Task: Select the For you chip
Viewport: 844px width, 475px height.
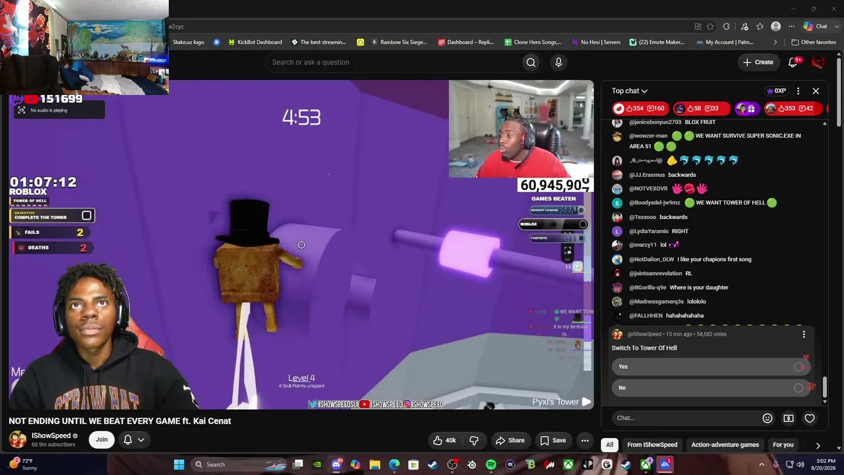Action: click(x=783, y=445)
